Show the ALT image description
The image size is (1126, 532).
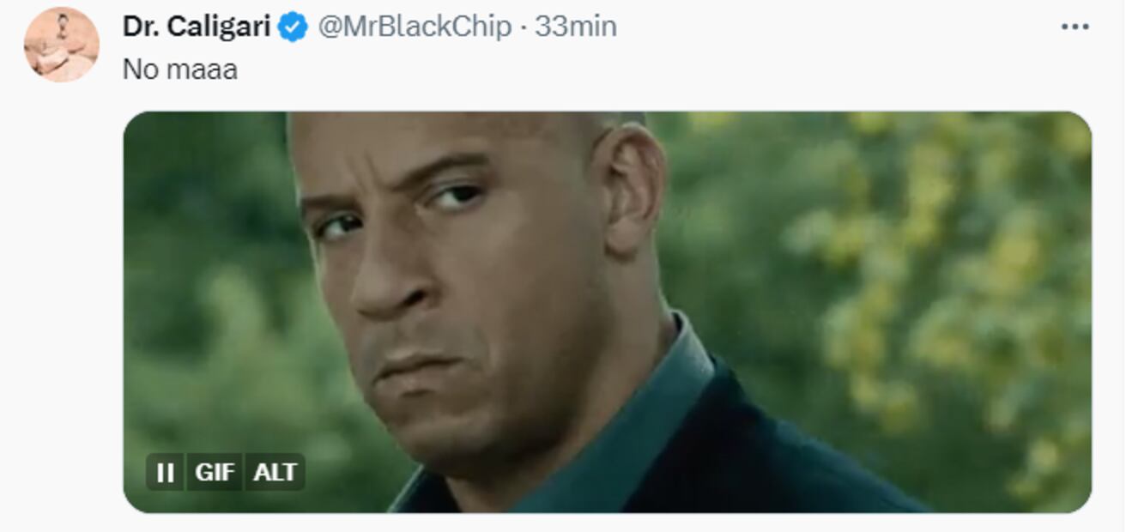[275, 472]
